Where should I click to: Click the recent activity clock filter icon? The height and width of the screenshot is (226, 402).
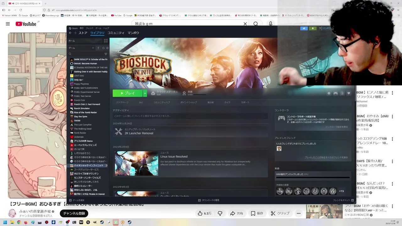coord(103,48)
